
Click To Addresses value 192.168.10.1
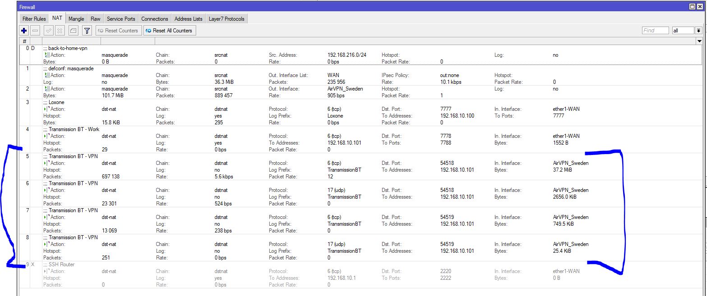342,278
